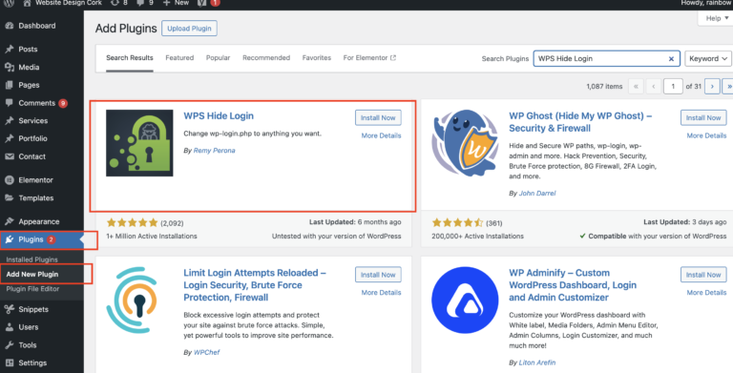Open More Details for Limit Login Attempts
The height and width of the screenshot is (373, 733).
381,293
